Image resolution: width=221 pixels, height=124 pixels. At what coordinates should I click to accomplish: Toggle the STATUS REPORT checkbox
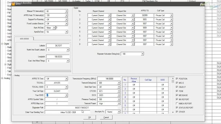(177, 107)
